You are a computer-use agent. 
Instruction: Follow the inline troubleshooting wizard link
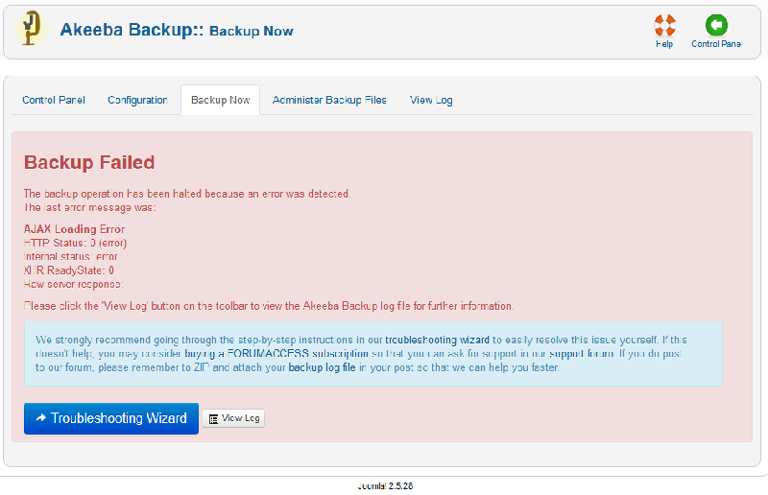pos(438,340)
